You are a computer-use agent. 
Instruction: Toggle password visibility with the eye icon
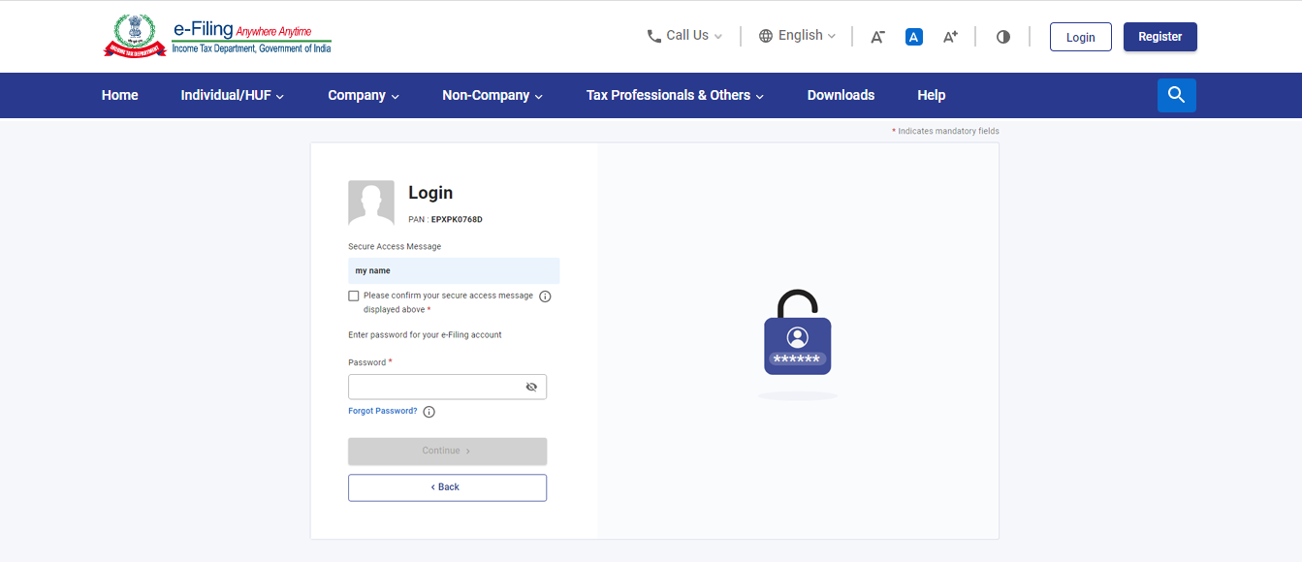(x=531, y=387)
